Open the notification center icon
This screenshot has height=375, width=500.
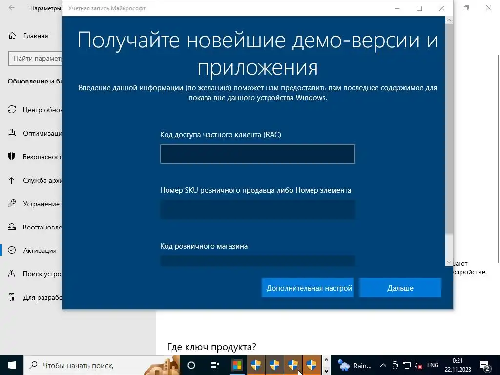pyautogui.click(x=485, y=365)
